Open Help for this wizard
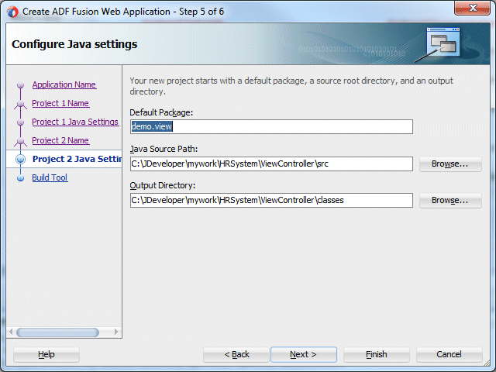 46,355
